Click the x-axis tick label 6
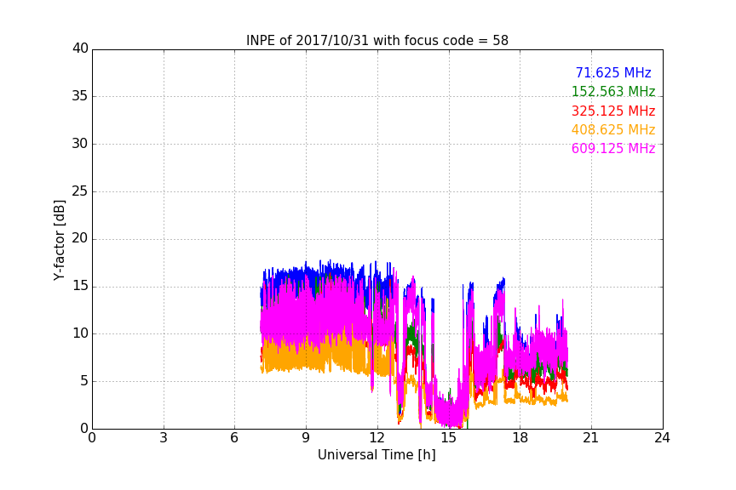Viewport: 736px width, 490px height. [234, 438]
